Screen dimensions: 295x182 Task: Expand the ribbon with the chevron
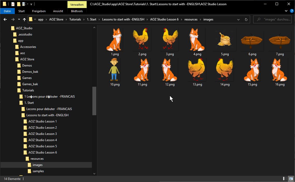point(286,11)
